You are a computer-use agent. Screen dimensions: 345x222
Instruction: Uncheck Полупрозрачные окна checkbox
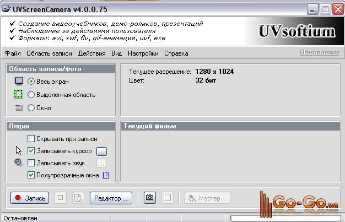31,175
